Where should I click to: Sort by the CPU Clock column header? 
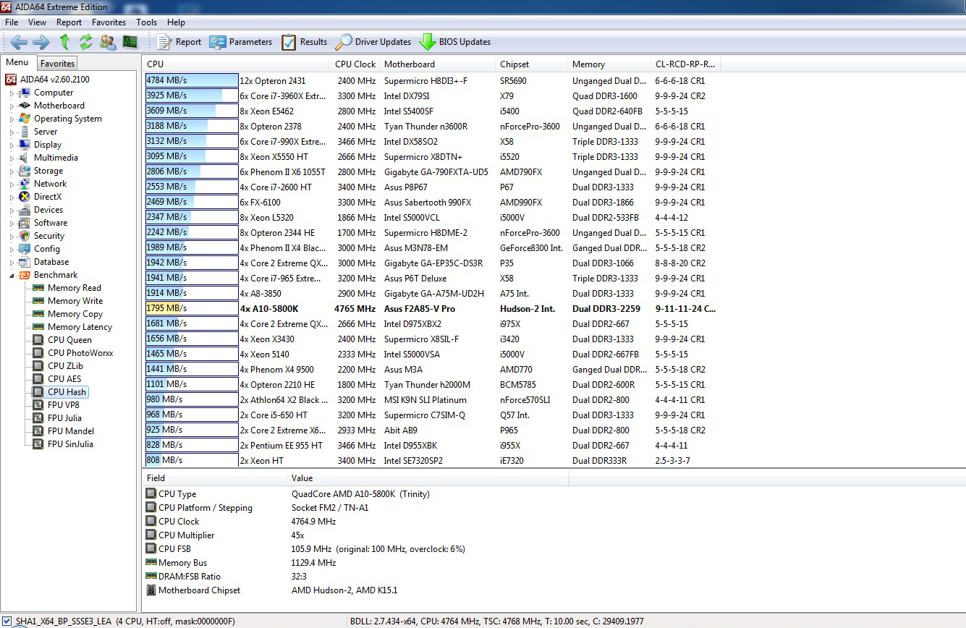[x=355, y=64]
